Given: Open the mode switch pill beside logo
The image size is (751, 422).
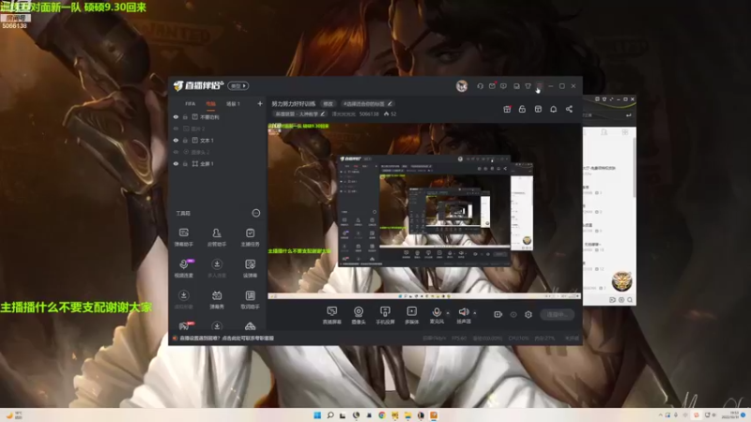Looking at the screenshot, I should [x=238, y=85].
